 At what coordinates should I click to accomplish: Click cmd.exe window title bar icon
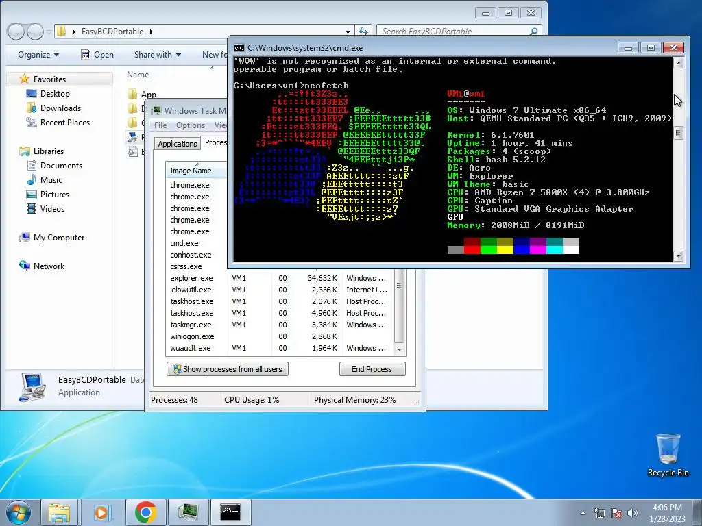click(x=239, y=48)
